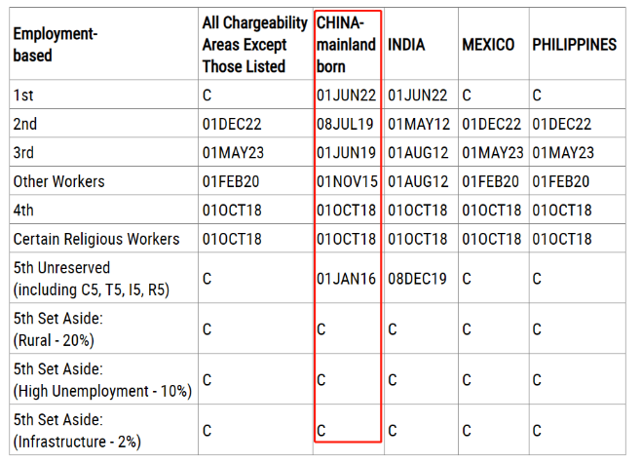Select the 08DEC19 date for India 5th Unreserved

pos(418,278)
